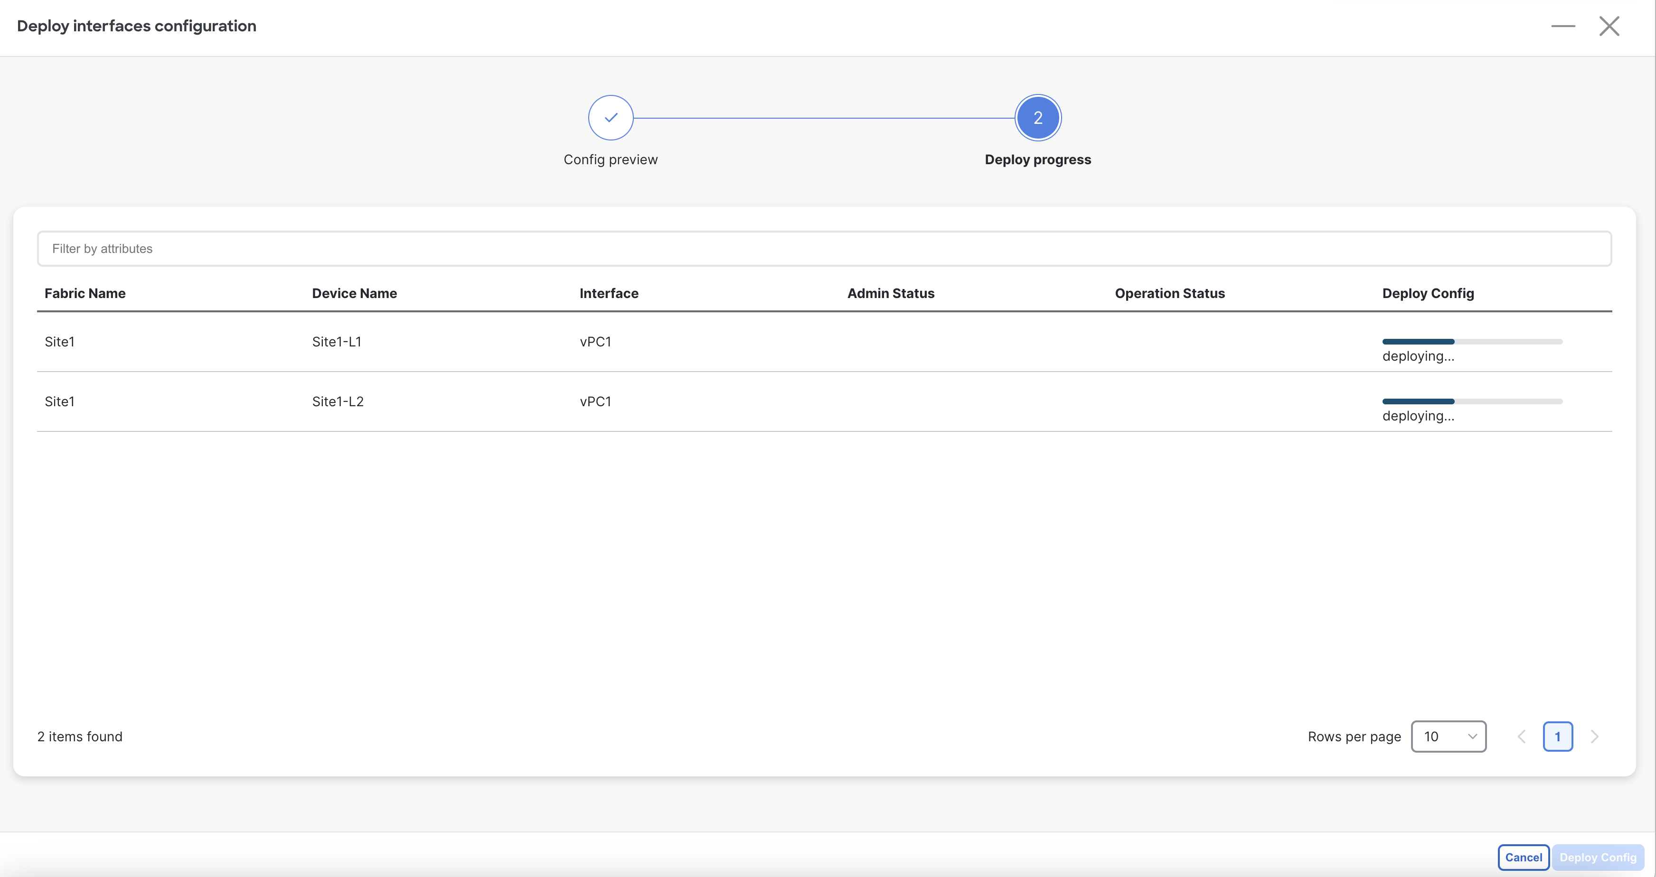Go to the next page arrow
Image resolution: width=1656 pixels, height=877 pixels.
pyautogui.click(x=1594, y=737)
